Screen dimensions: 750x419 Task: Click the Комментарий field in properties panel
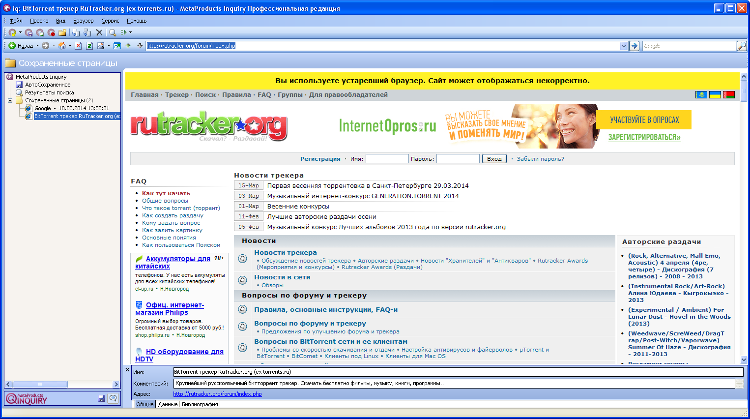tap(455, 383)
